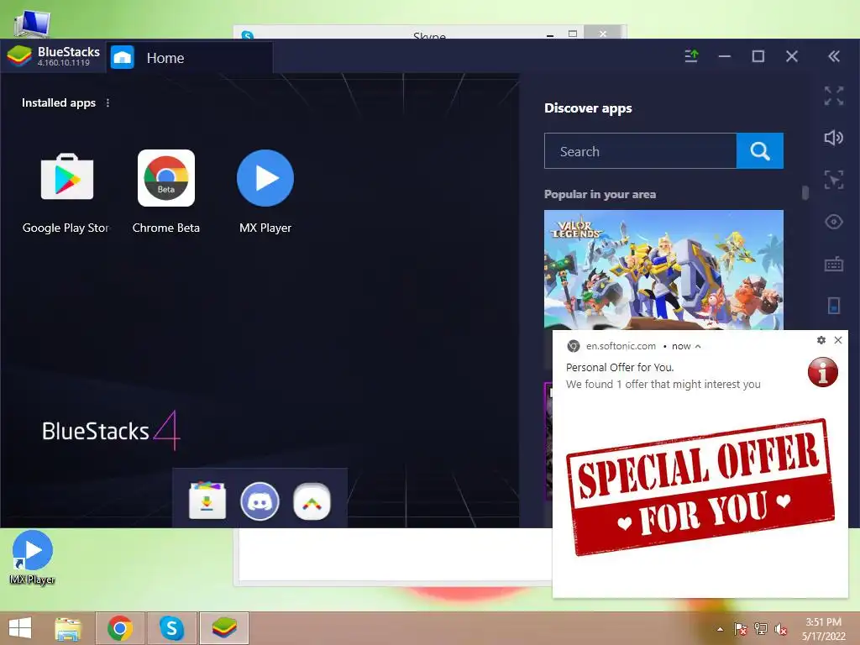Open the Windows Start button
860x645 pixels.
tap(20, 628)
